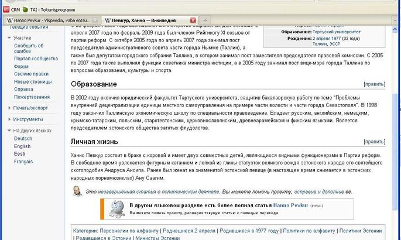Open the CRM bookmark icon
This screenshot has width=401, height=240.
tap(6, 10)
